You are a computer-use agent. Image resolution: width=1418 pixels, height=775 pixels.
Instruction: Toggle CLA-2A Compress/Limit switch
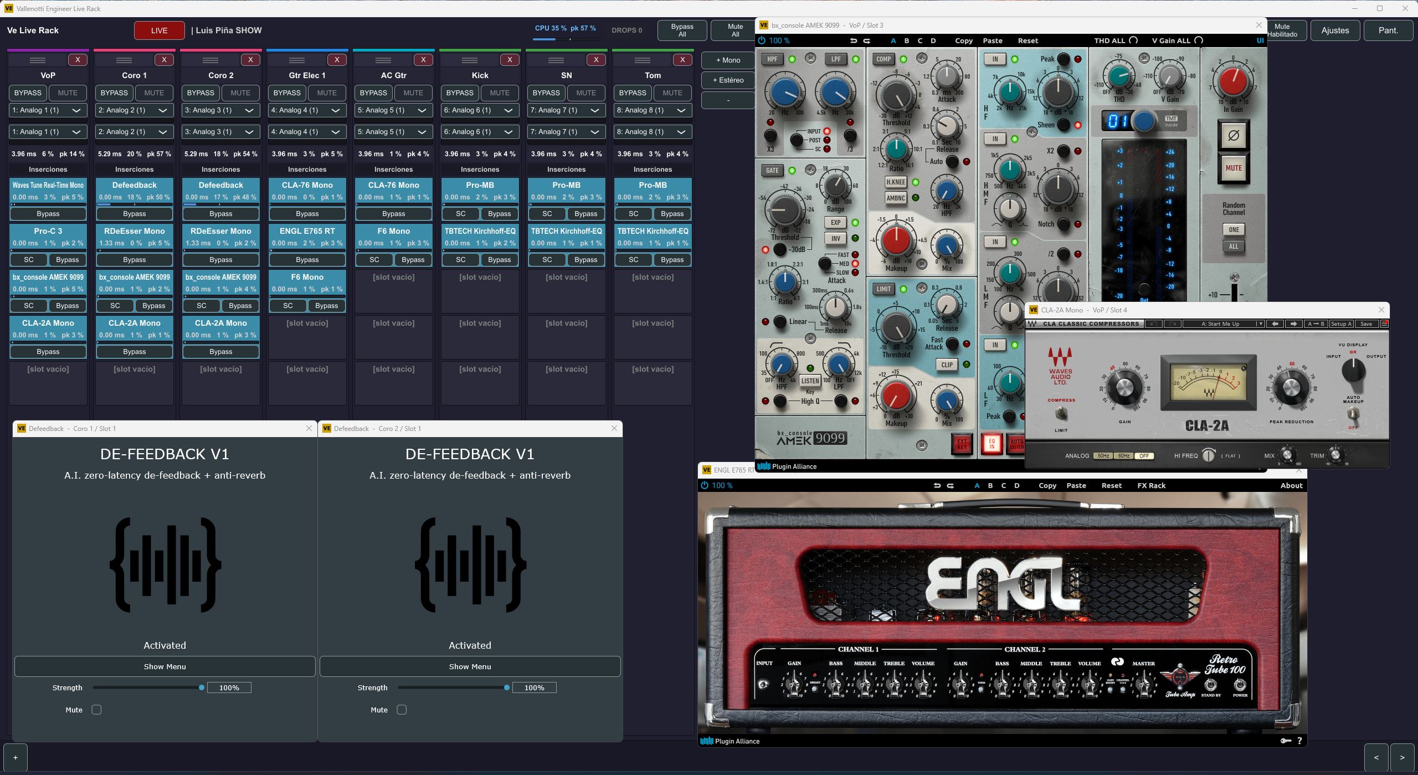[1061, 413]
